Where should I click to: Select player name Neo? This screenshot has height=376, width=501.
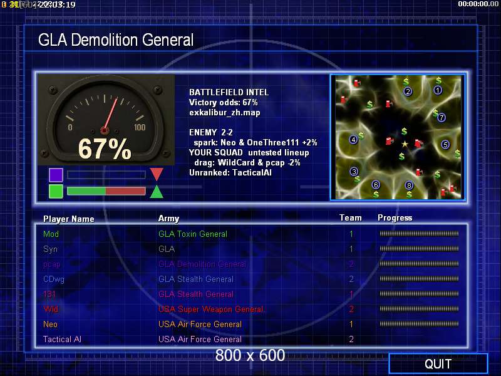coord(50,324)
